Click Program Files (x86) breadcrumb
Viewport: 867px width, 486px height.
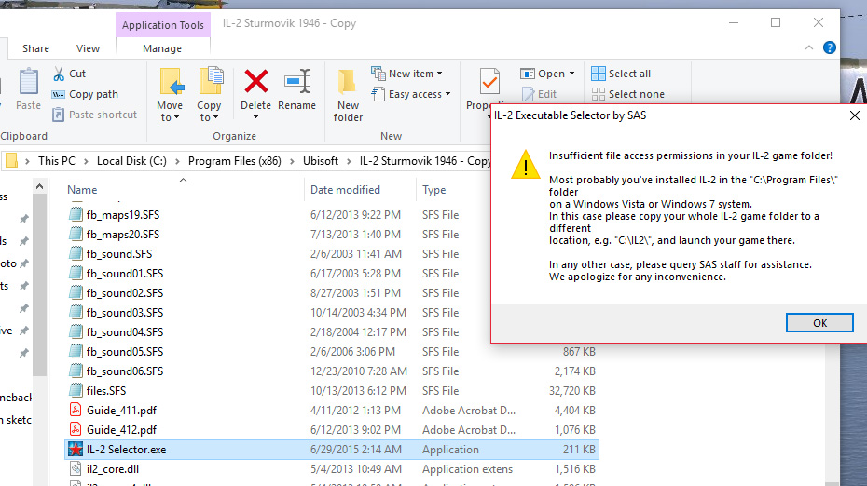click(x=234, y=161)
